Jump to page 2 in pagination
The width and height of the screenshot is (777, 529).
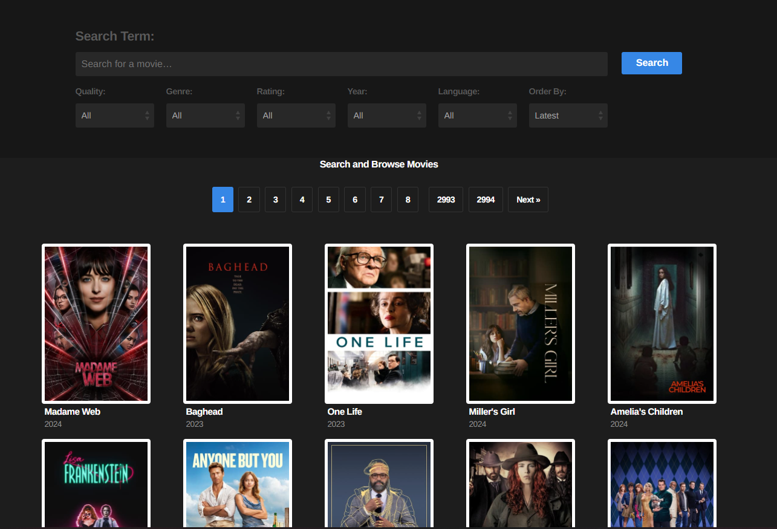tap(249, 200)
